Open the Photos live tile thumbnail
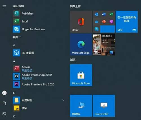Image resolution: width=141 pixels, height=120 pixels. (104, 44)
